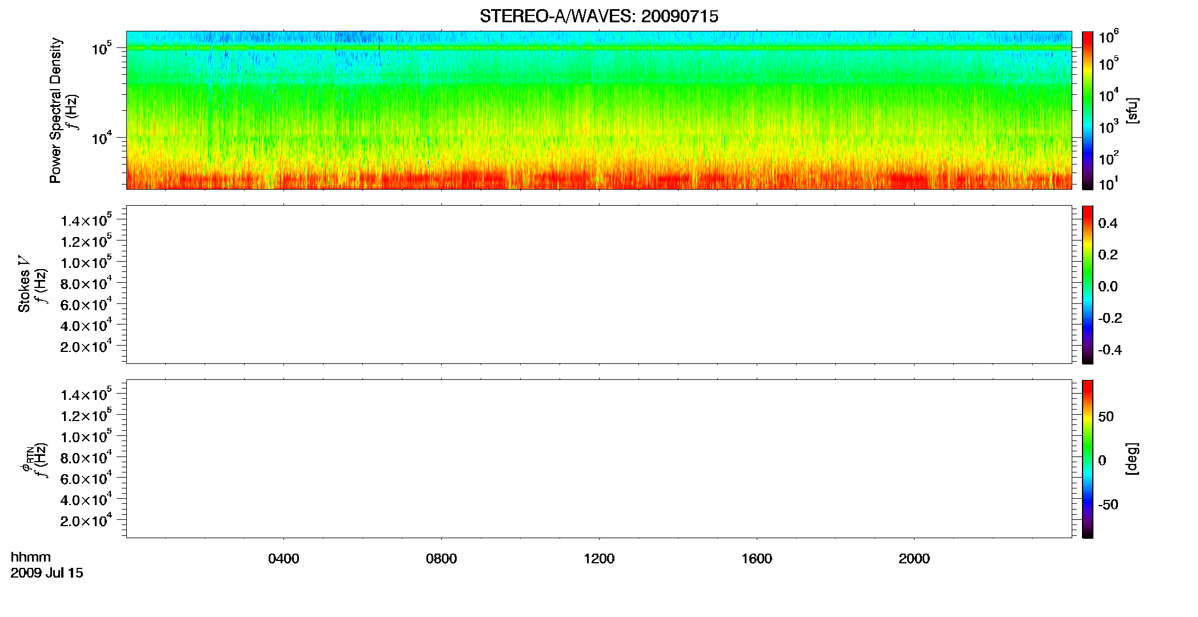Screen dimensions: 1198x617
Task: Click the [deg] unit label
Action: pos(1132,459)
